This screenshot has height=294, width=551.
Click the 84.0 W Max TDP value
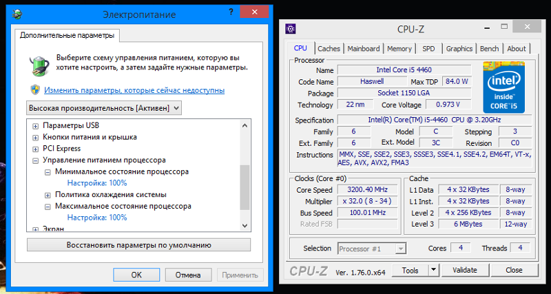coord(457,81)
